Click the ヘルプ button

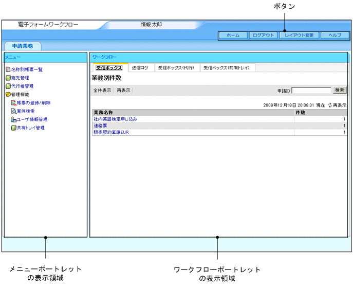pyautogui.click(x=335, y=35)
